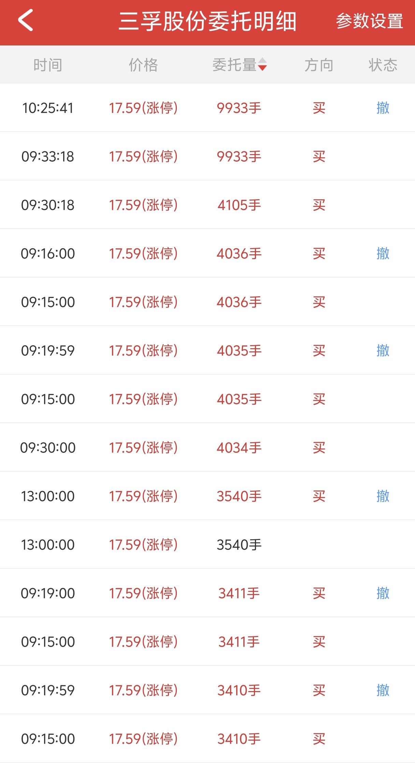Tap 撤 on 09:19:59 4035手 order
This screenshot has width=415, height=770.
pyautogui.click(x=383, y=351)
